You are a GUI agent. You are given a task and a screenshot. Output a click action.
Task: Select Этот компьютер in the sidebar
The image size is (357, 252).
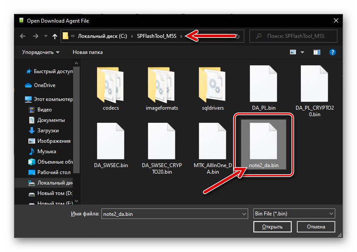(x=49, y=99)
